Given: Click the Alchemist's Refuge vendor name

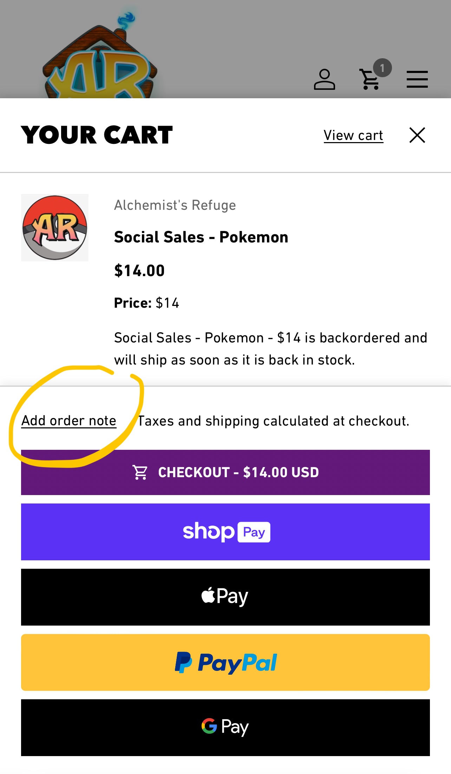Looking at the screenshot, I should point(175,205).
